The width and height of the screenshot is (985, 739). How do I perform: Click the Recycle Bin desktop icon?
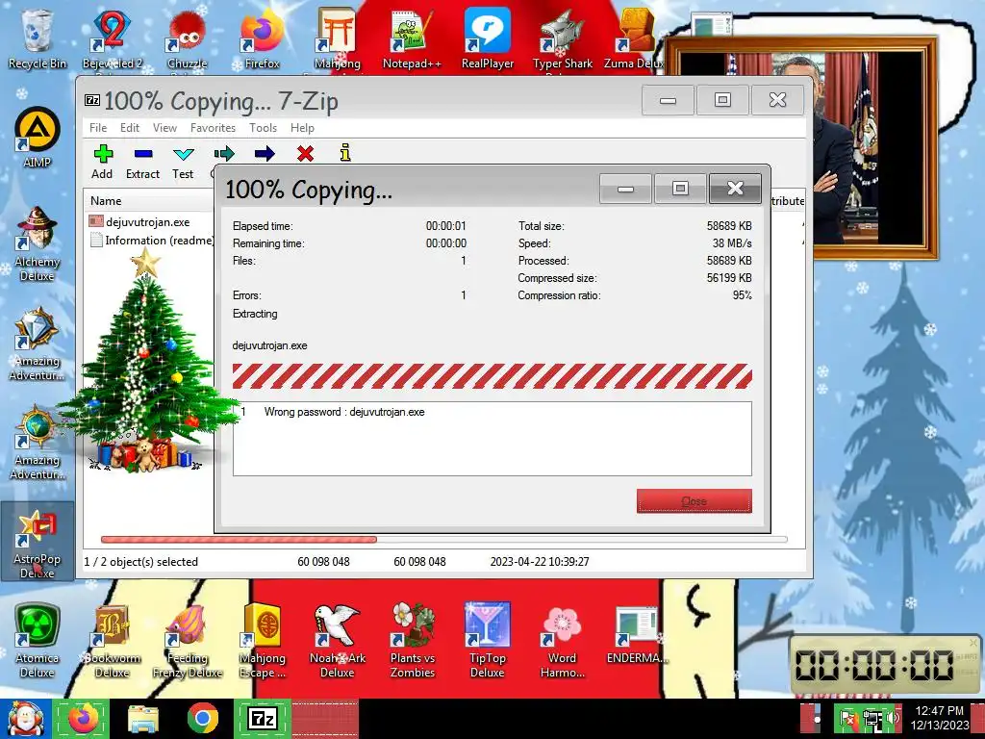coord(38,38)
